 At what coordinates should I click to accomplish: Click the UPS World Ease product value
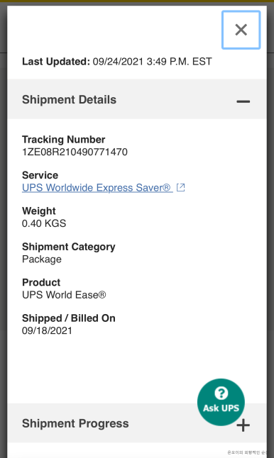coord(64,295)
